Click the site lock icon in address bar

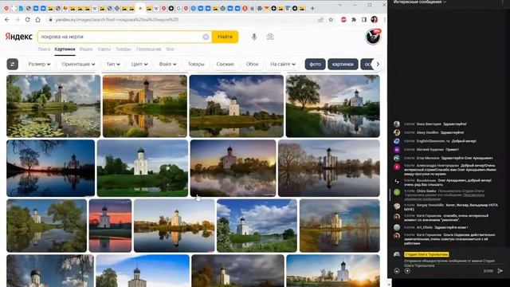[50, 20]
